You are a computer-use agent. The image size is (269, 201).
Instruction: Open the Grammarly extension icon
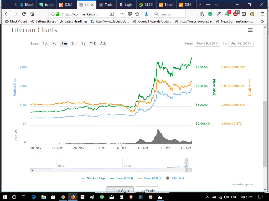(210, 14)
